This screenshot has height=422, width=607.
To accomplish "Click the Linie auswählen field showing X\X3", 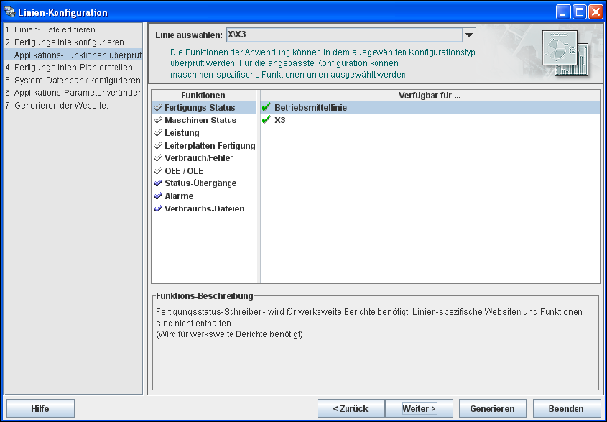I will click(x=344, y=35).
